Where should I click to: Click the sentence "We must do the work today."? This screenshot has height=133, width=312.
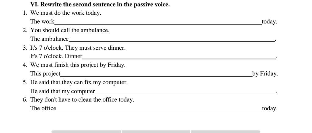(x=66, y=13)
